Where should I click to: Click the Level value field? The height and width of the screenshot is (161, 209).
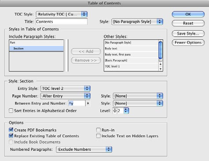120,111
